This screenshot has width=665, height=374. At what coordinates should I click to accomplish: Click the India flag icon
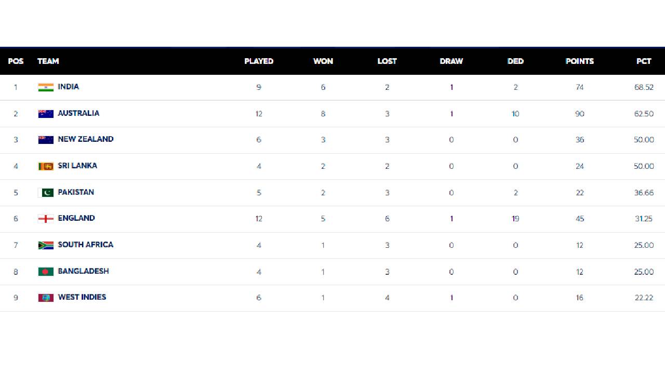coord(46,87)
